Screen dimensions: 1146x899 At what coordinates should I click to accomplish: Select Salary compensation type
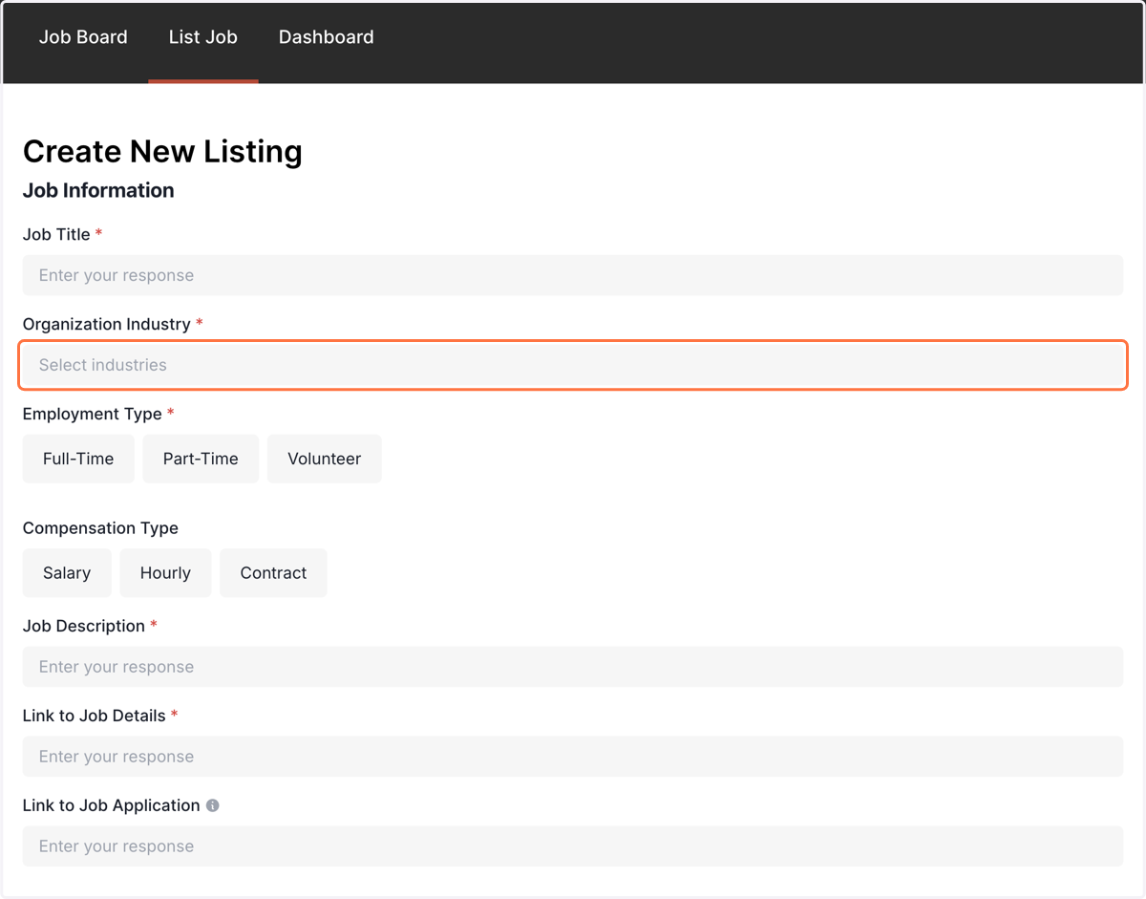pos(67,573)
